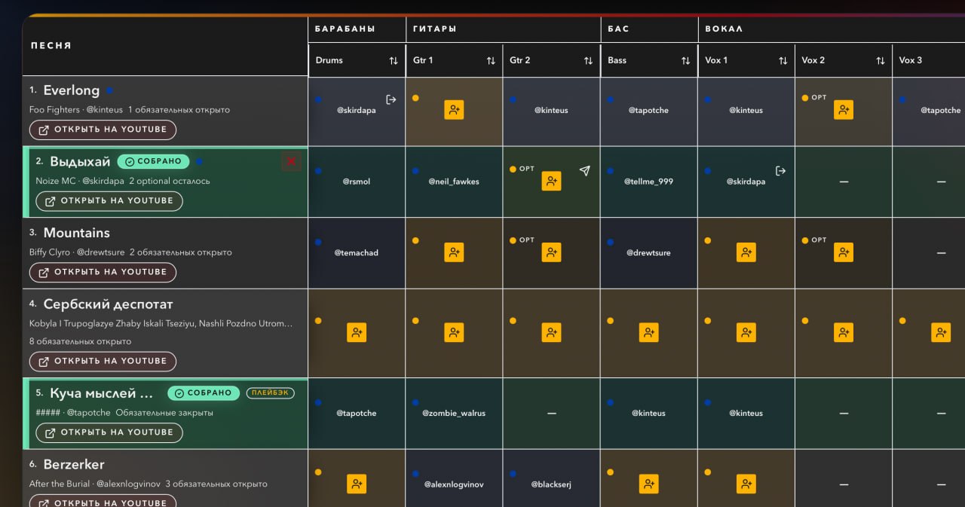Sort by Vox 2 column arrows
Viewport: 965px width, 507px height.
coord(880,60)
